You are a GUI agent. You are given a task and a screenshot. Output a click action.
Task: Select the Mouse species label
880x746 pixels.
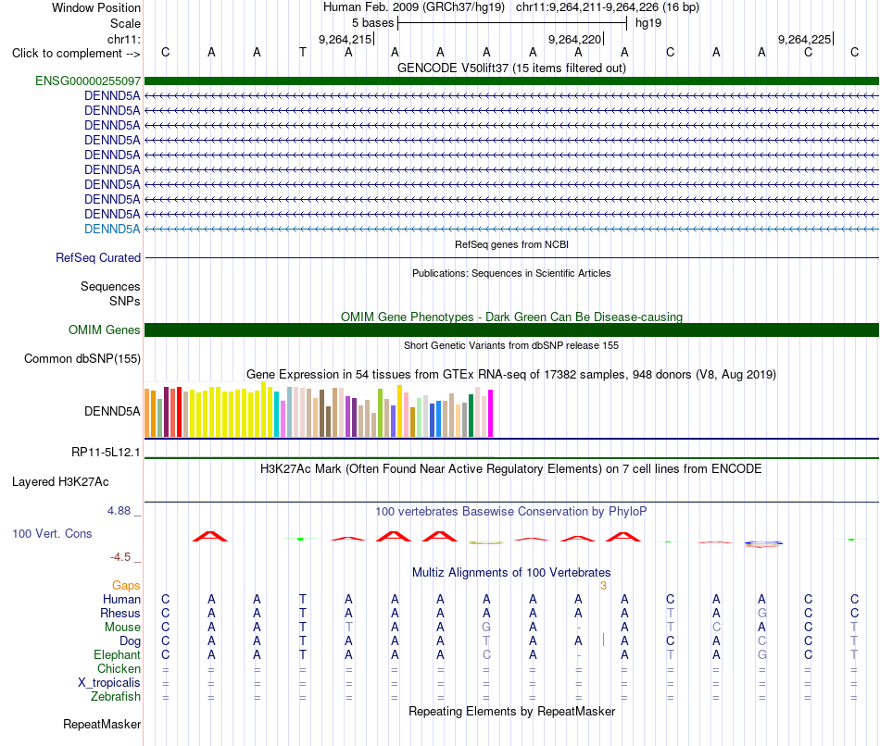point(122,628)
